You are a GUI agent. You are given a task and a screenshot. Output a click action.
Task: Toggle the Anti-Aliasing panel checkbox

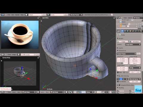coord(119,76)
